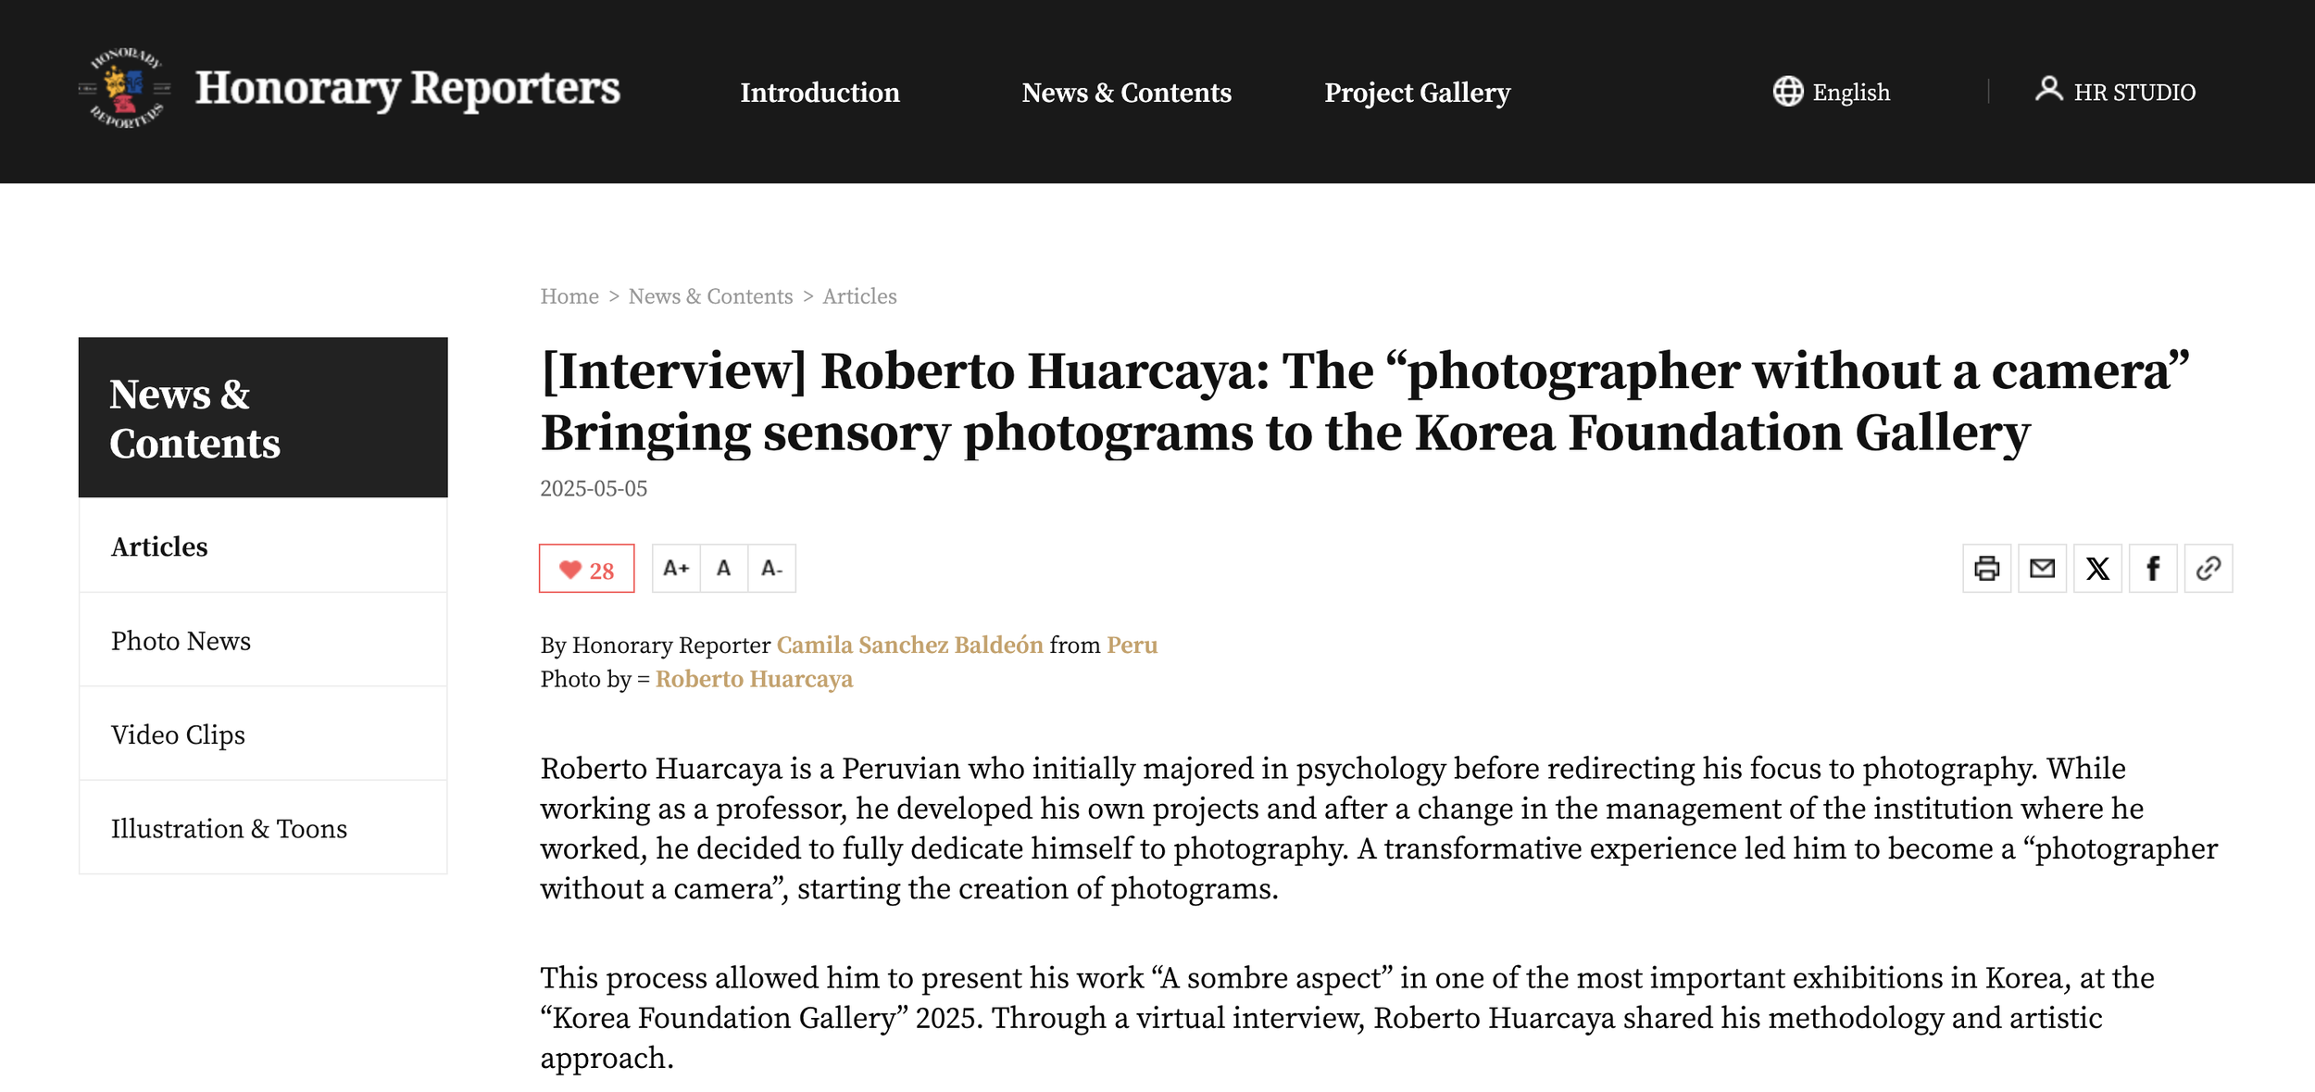This screenshot has height=1092, width=2315.
Task: Click the Interview article headline
Action: pyautogui.click(x=1365, y=402)
